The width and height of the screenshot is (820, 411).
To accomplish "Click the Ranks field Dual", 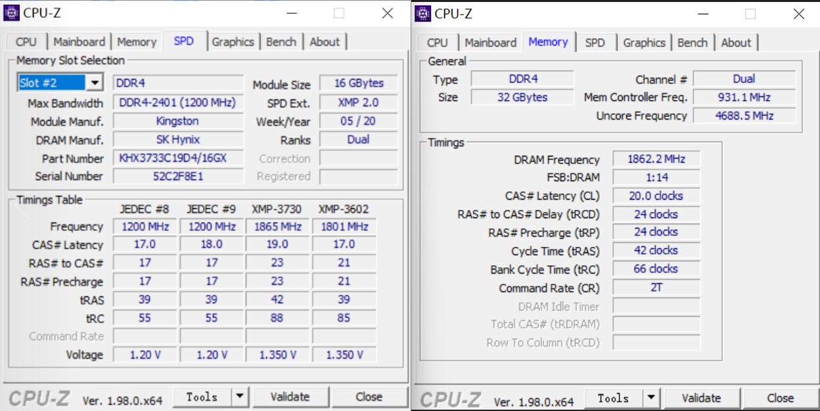I will 359,139.
